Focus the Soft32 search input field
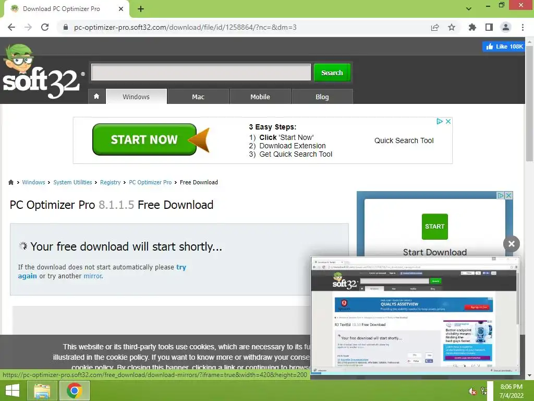 pos(201,72)
